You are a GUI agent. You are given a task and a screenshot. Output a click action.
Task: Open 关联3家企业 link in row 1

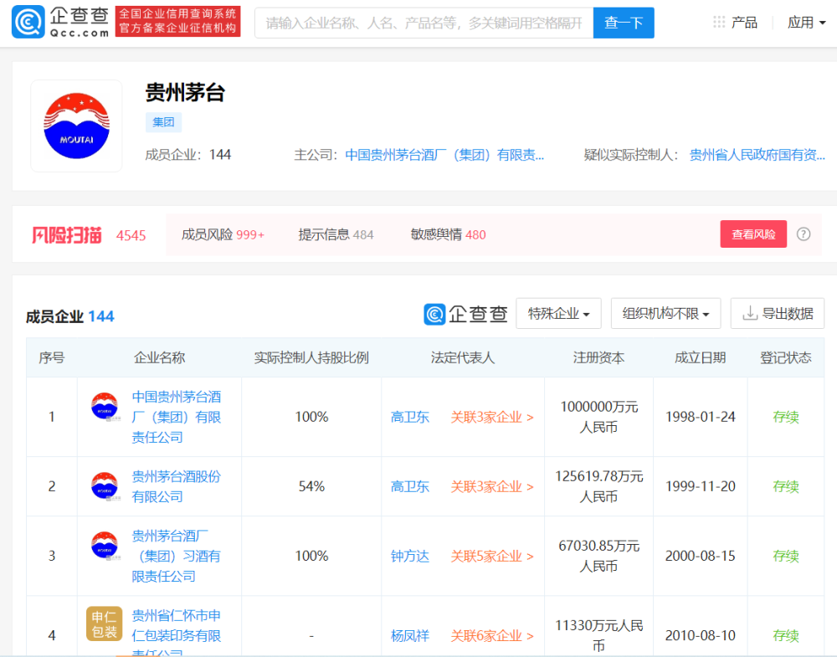click(x=492, y=418)
